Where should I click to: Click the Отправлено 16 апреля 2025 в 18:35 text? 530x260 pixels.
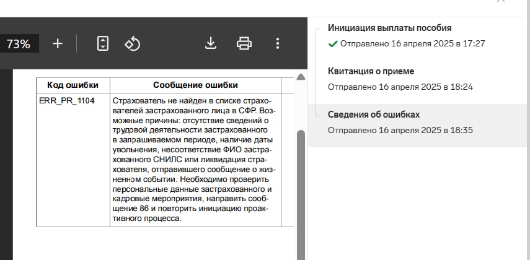[400, 131]
